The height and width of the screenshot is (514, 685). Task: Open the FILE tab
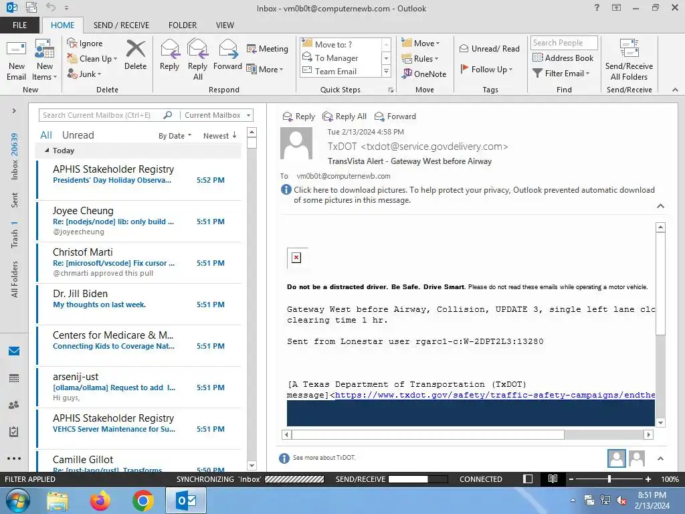click(19, 25)
